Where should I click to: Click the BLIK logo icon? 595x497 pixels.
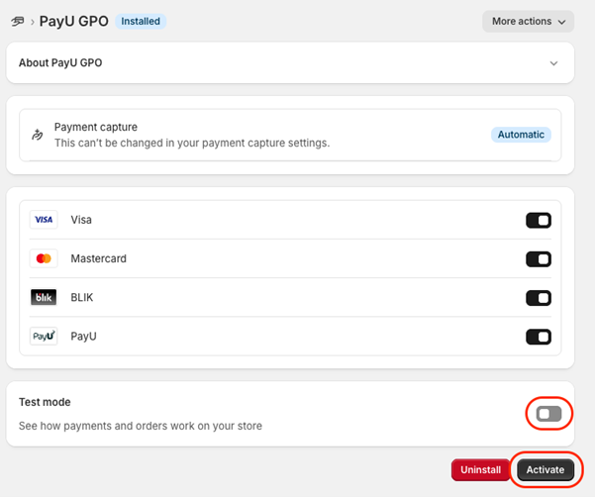44,297
